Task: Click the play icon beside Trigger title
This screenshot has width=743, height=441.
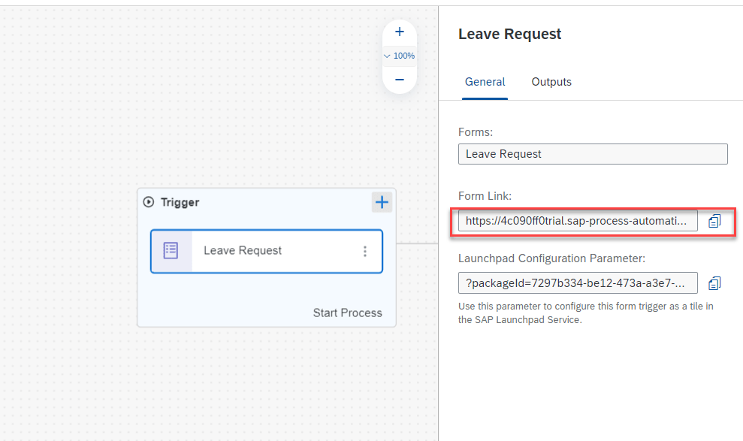Action: 149,202
